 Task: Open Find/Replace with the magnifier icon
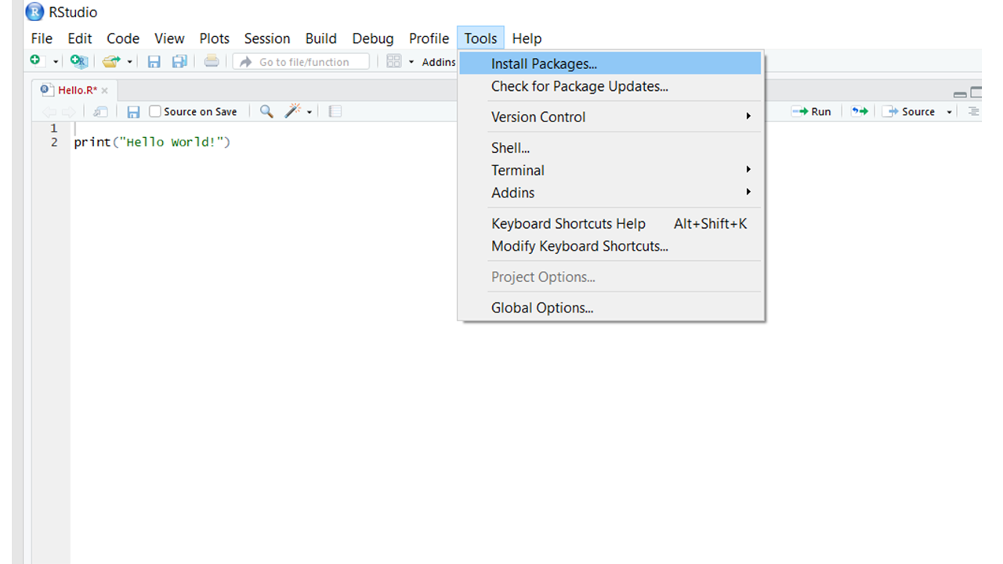(266, 111)
